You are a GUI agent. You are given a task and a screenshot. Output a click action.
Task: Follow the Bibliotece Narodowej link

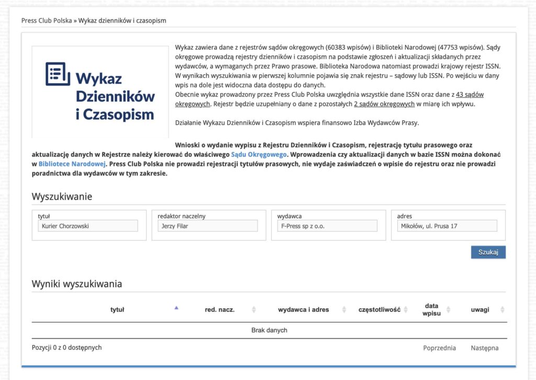pos(72,164)
